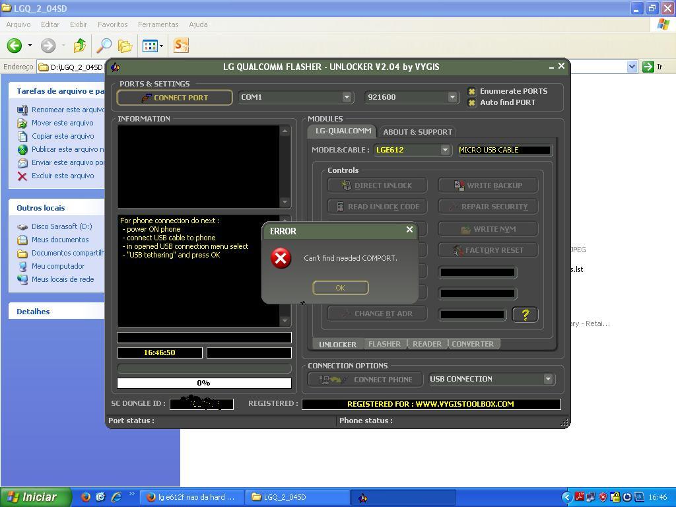676x507 pixels.
Task: Click the MICRO USB CABLE field
Action: click(x=504, y=150)
